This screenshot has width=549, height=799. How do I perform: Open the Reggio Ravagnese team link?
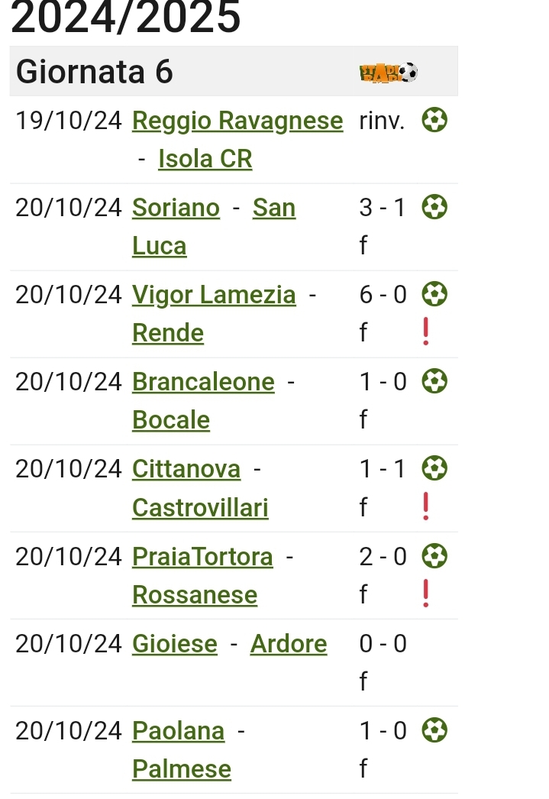point(237,121)
